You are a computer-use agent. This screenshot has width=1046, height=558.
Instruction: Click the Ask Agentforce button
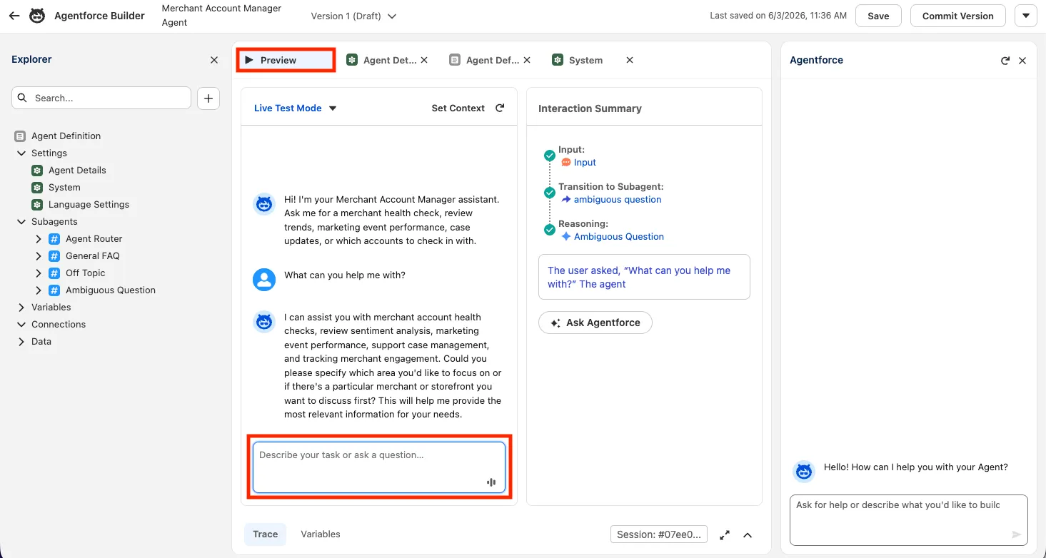click(x=595, y=323)
